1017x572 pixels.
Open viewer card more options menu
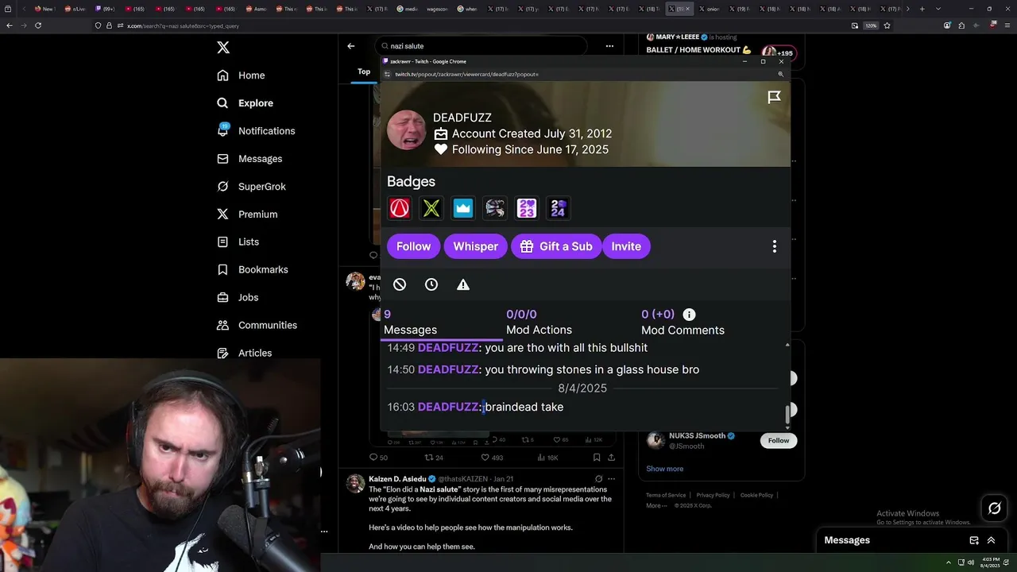(x=775, y=246)
